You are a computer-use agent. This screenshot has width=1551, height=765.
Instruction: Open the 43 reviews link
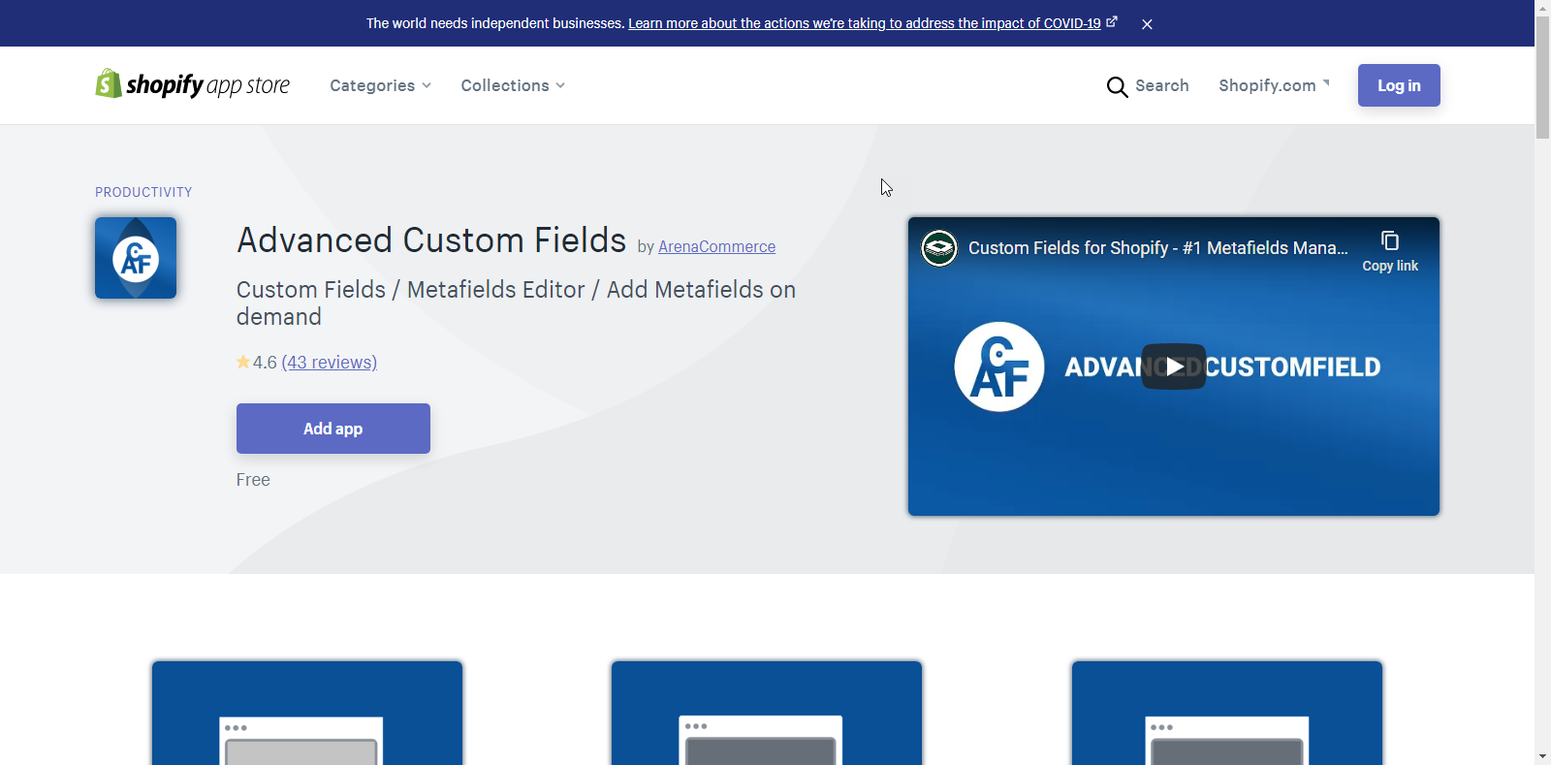(330, 363)
